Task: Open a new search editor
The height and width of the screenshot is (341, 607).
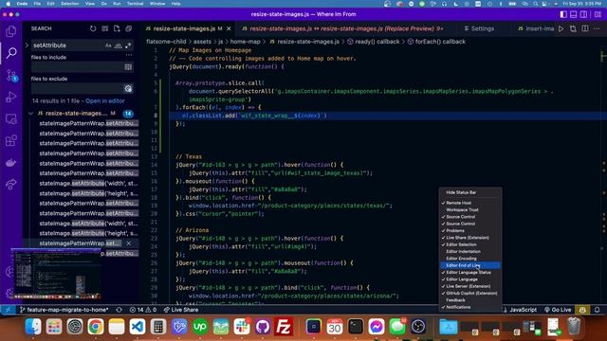Action: pos(117,28)
